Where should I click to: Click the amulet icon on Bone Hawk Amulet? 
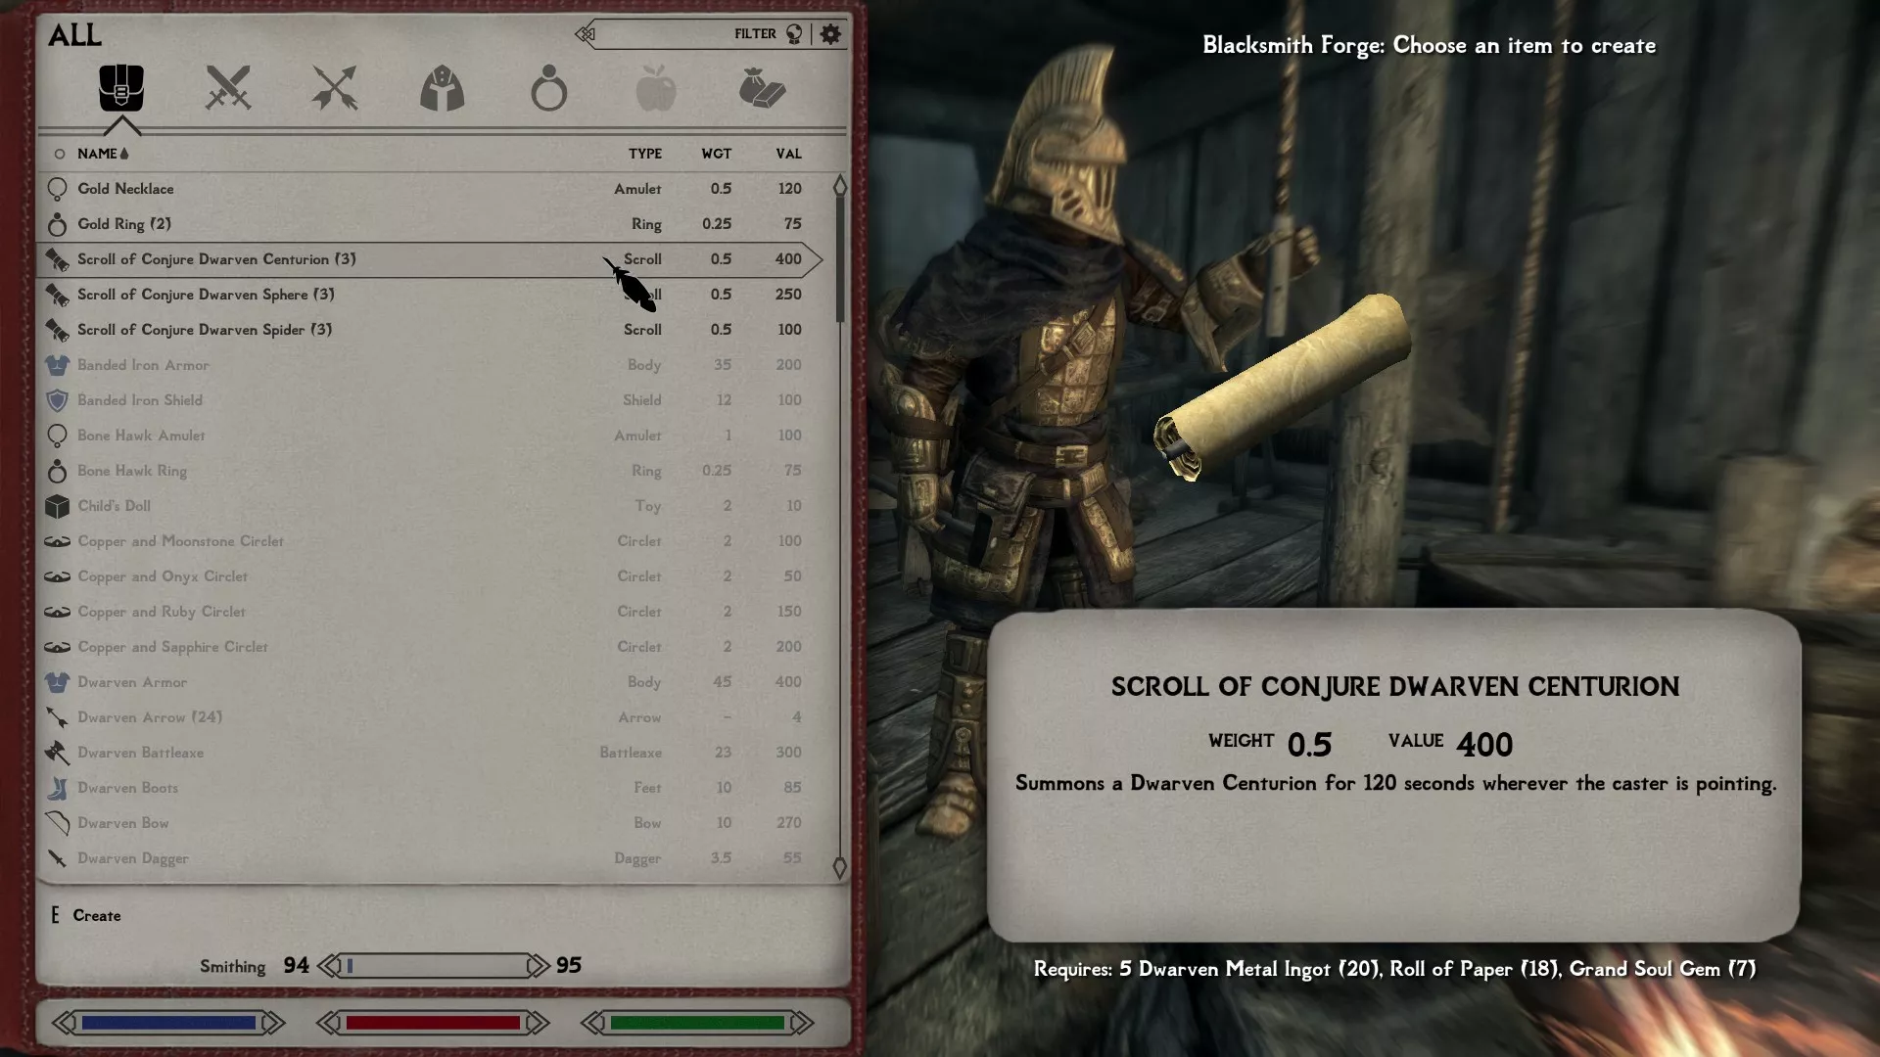point(57,436)
